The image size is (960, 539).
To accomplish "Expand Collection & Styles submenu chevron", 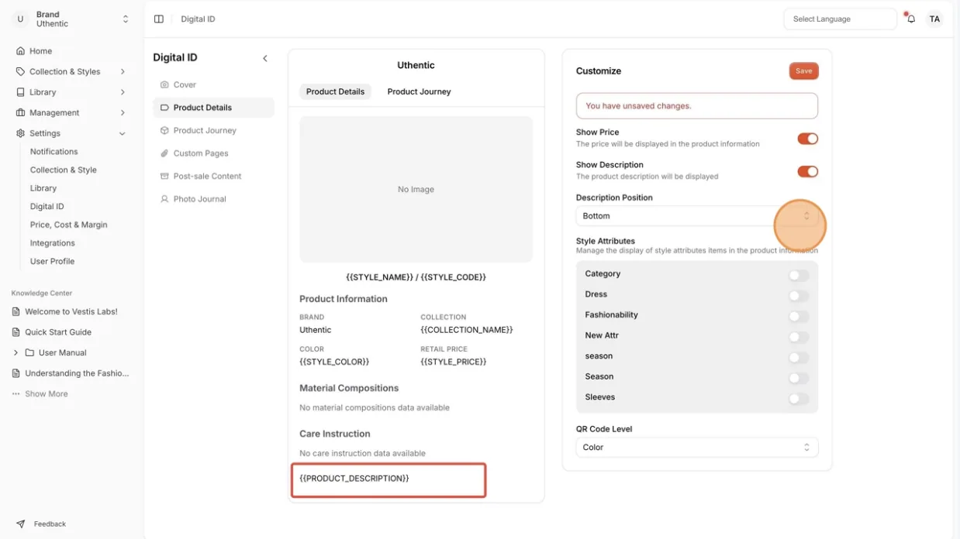I will [123, 71].
